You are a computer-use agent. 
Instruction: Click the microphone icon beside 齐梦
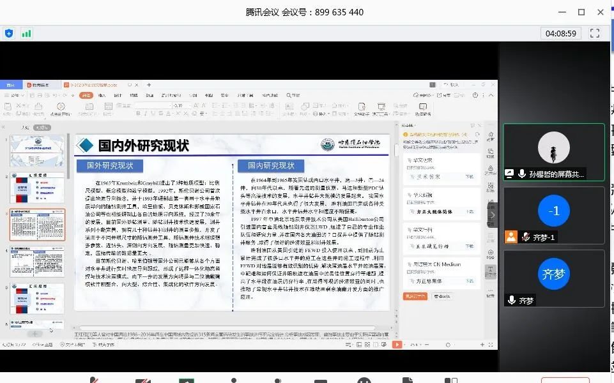click(511, 300)
